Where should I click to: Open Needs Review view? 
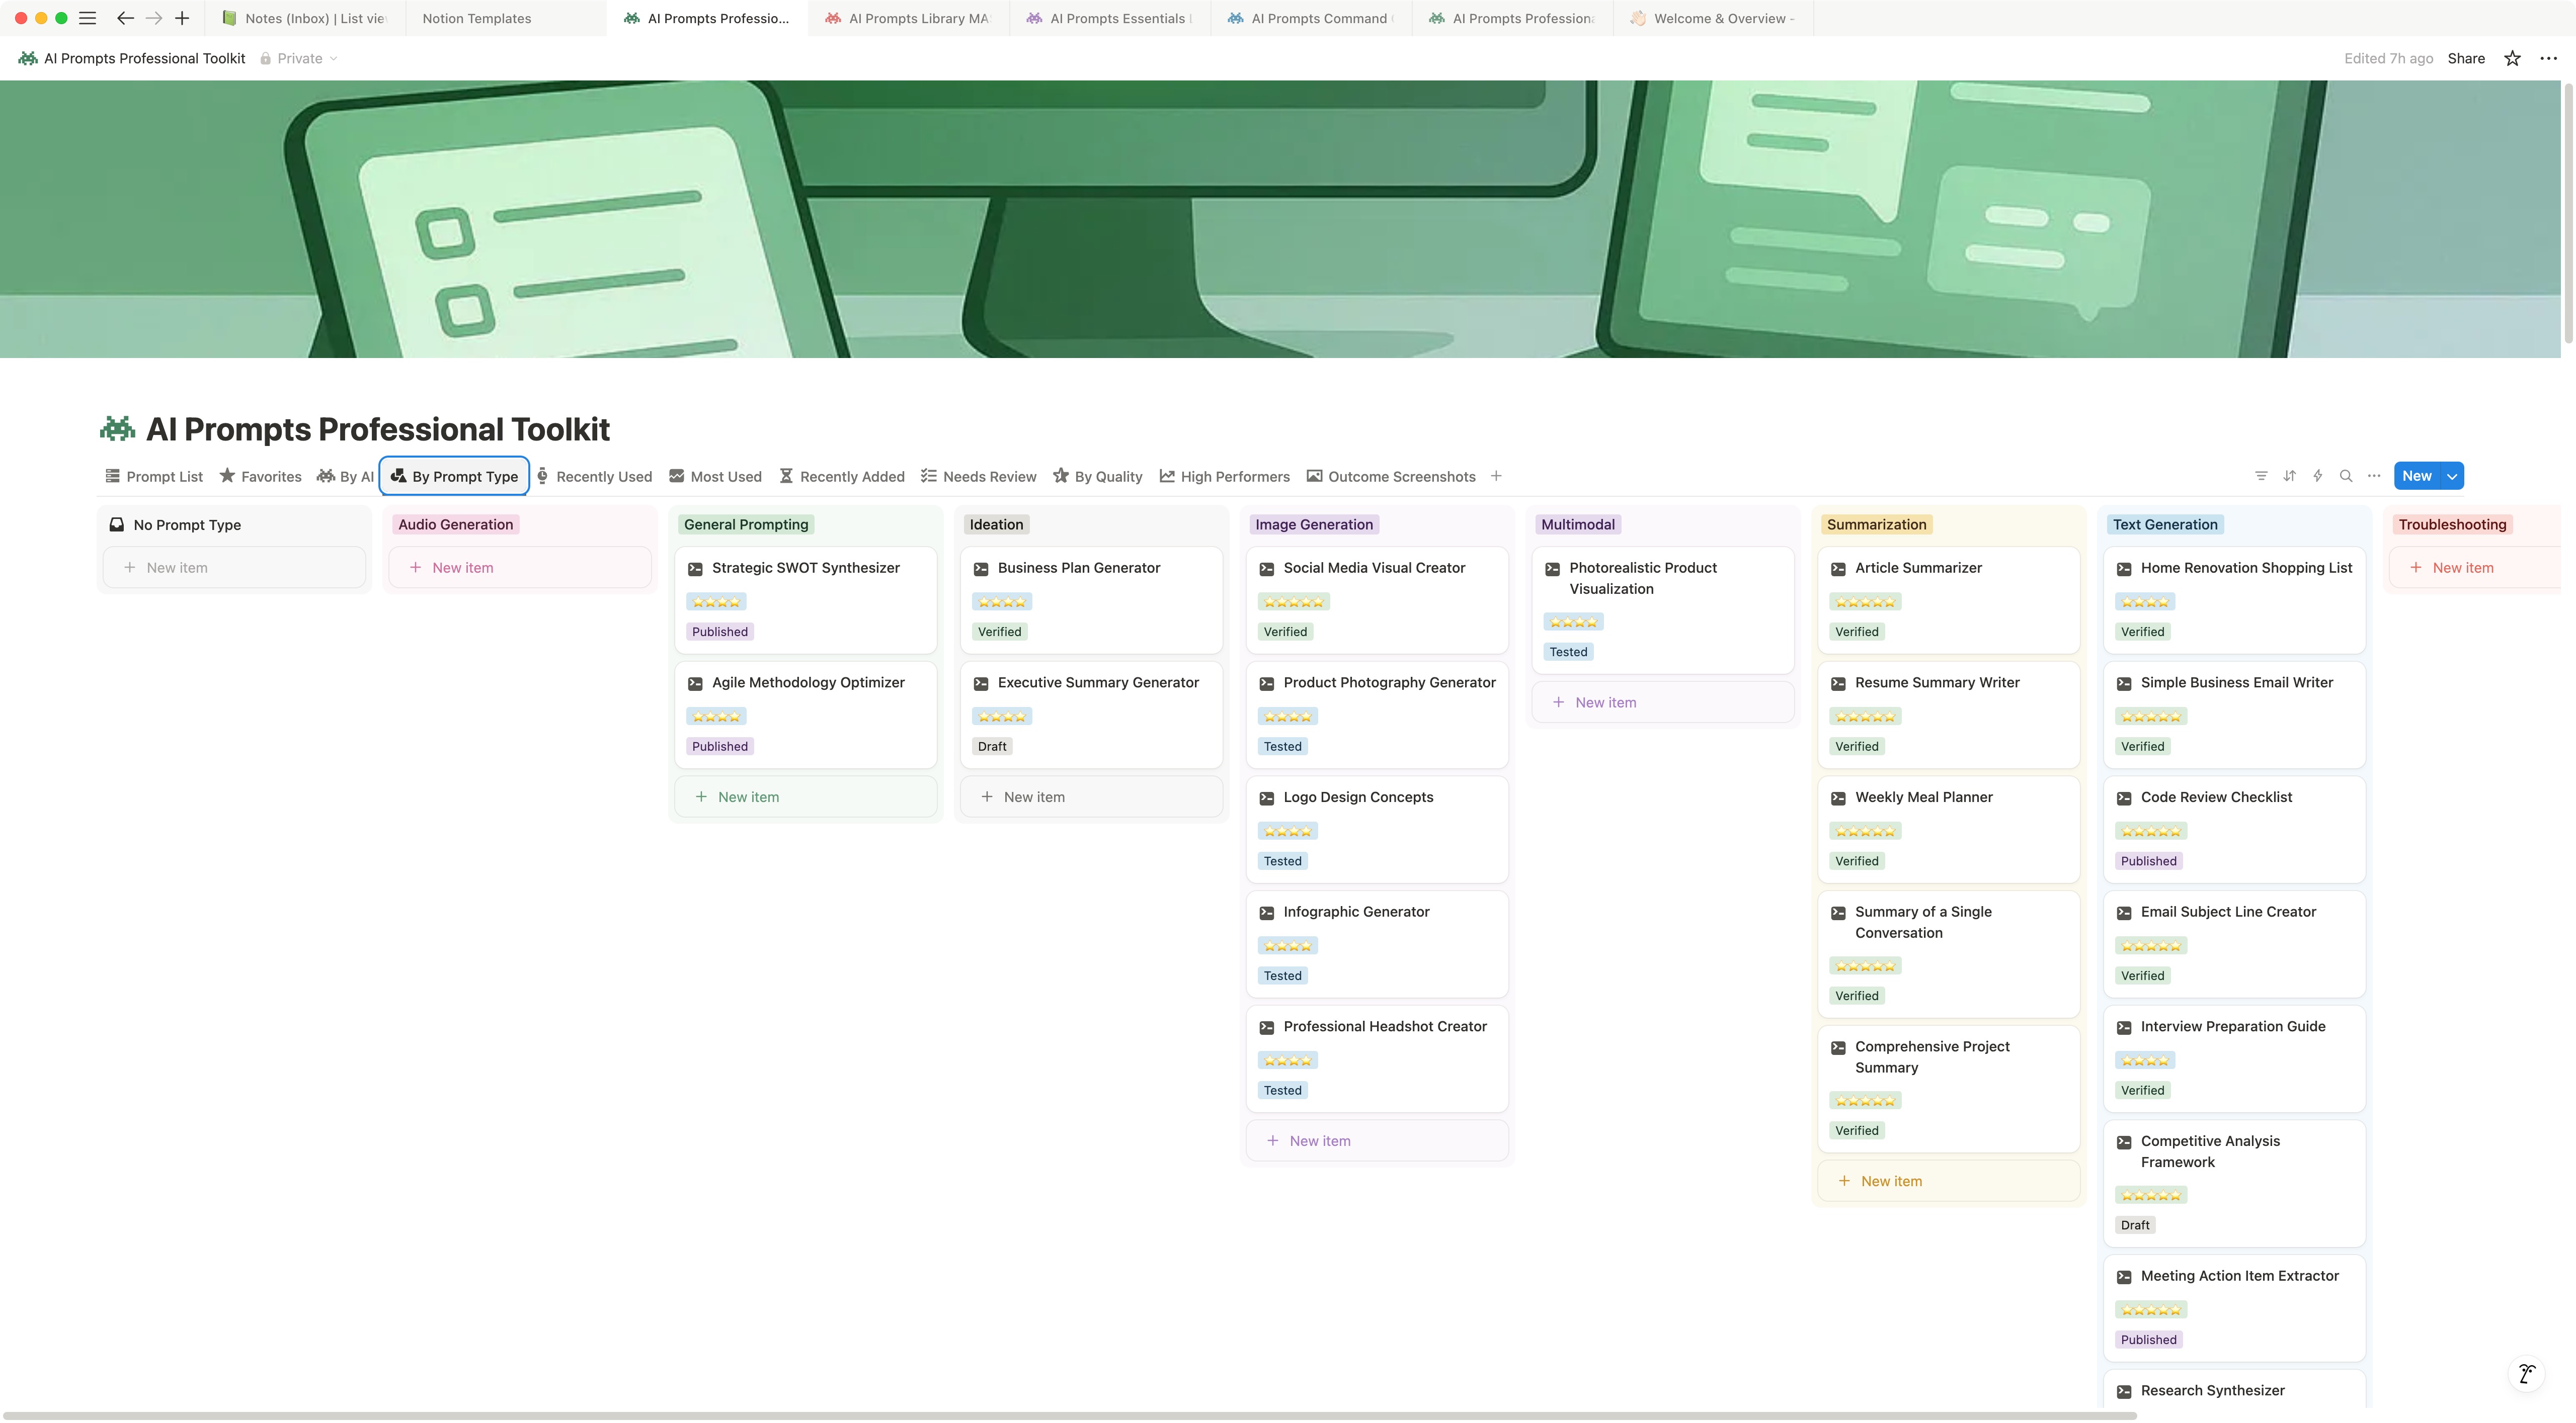[979, 477]
